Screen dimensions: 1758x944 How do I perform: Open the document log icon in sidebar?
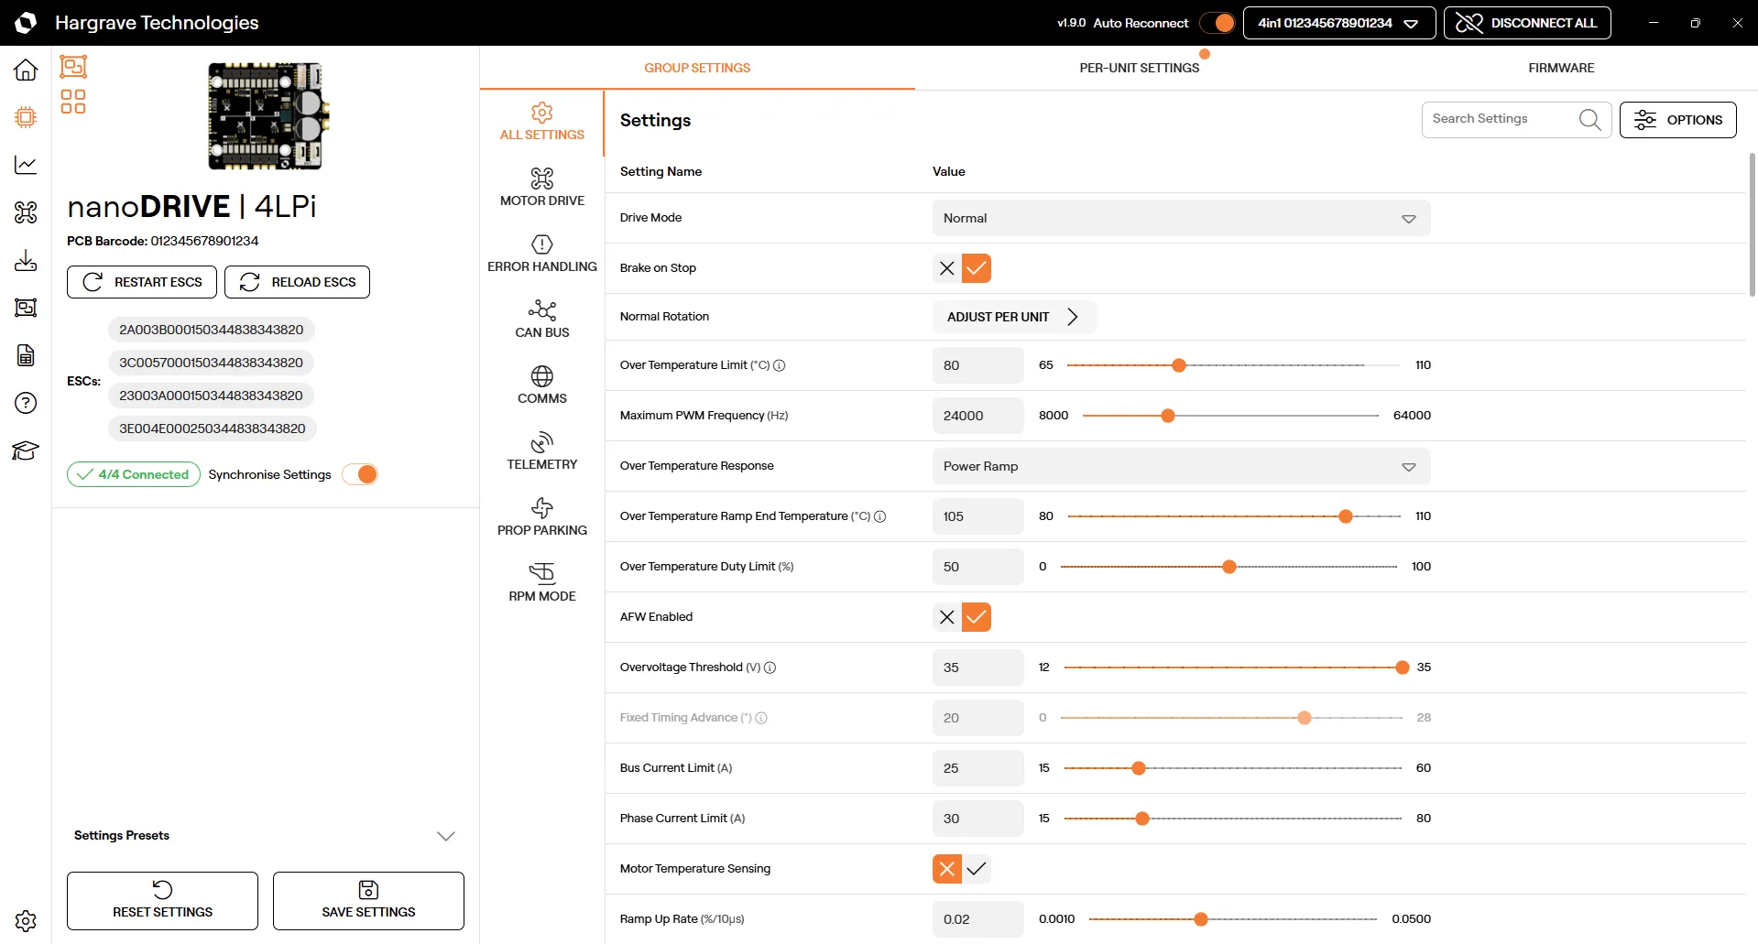pos(26,355)
